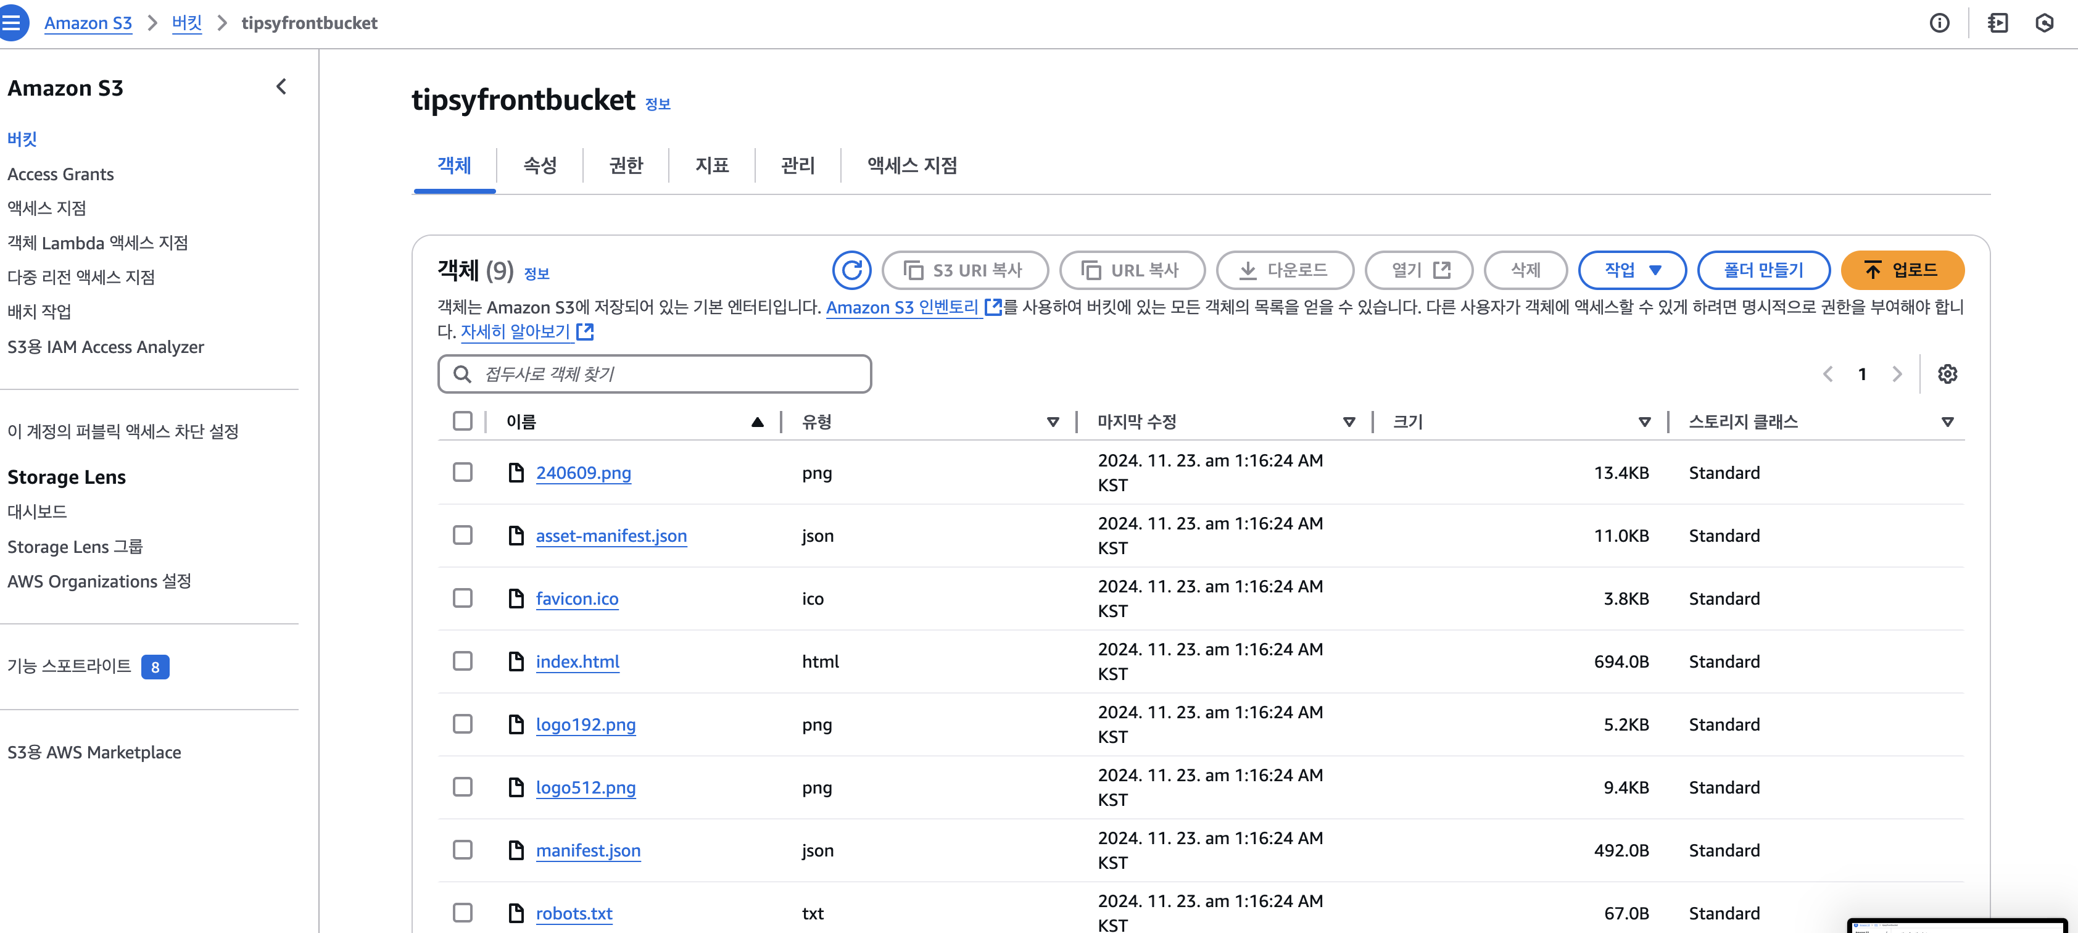Open the asset-manifest.json link

point(611,536)
